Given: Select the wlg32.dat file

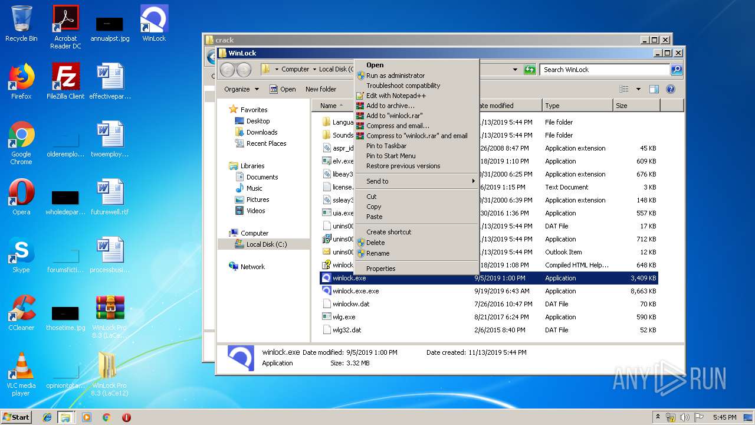Looking at the screenshot, I should 489,330.
